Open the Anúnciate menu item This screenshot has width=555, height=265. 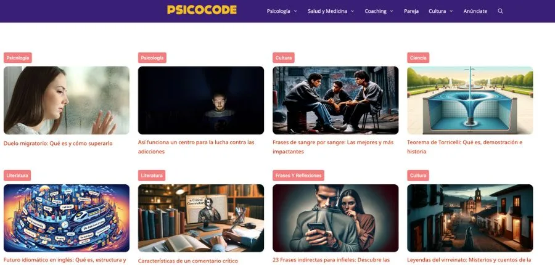pyautogui.click(x=475, y=11)
